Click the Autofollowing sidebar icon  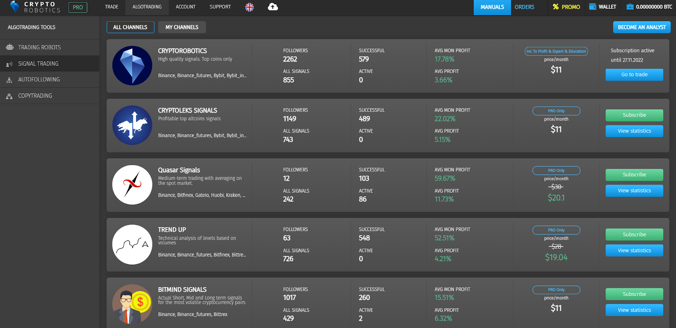coord(9,80)
